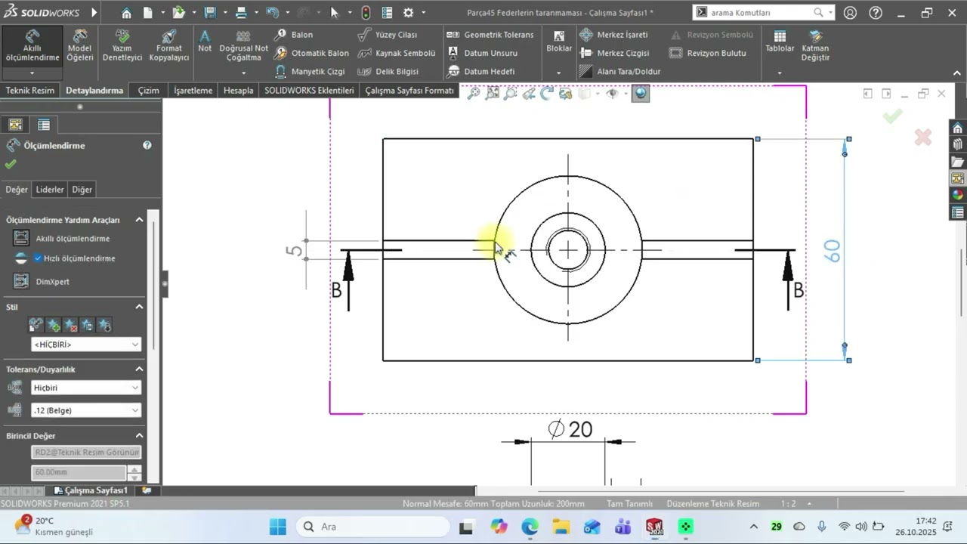Open the tolerance type dropdown showing Hiçbiri

86,388
